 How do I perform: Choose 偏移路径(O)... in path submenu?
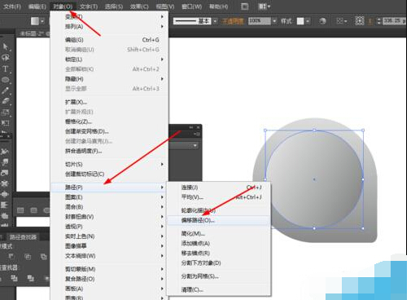[219, 220]
